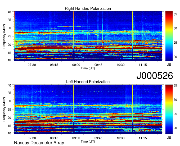180x146 pixels.
Task: Click the 20 value on top colorbar
Action: click(175, 57)
